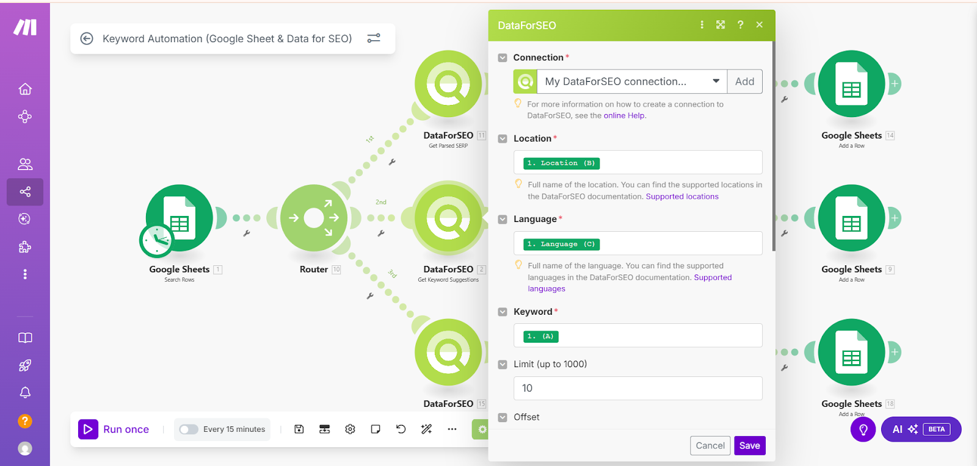This screenshot has height=466, width=977.
Task: Open the Team users sidebar icon
Action: click(x=25, y=164)
